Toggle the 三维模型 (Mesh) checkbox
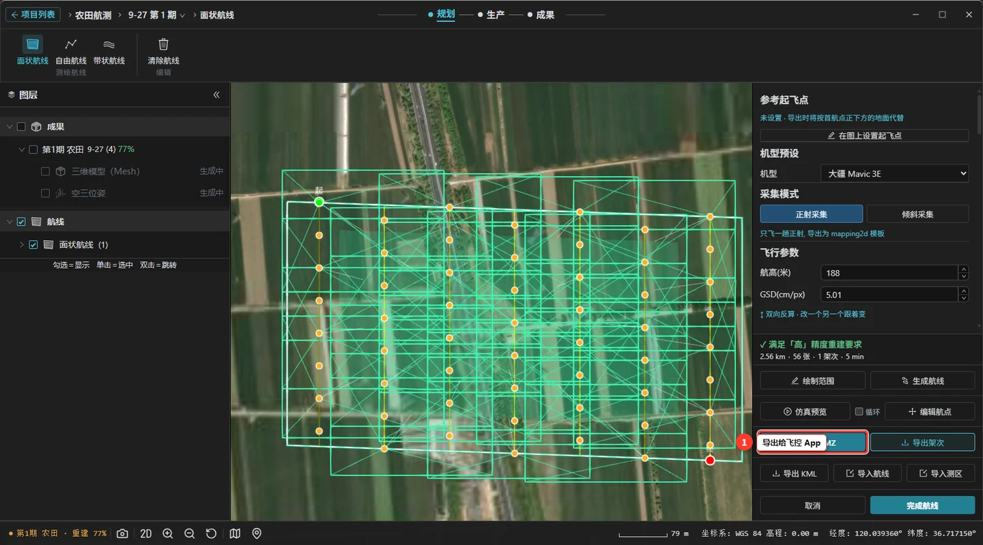The height and width of the screenshot is (545, 983). pyautogui.click(x=46, y=171)
